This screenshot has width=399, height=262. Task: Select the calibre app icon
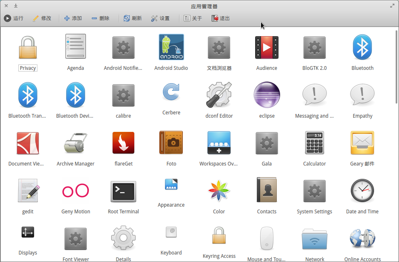[x=123, y=95]
